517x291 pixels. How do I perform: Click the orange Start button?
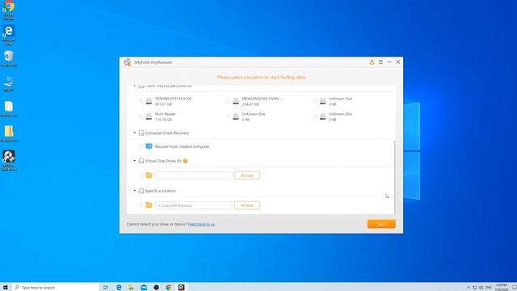(381, 224)
